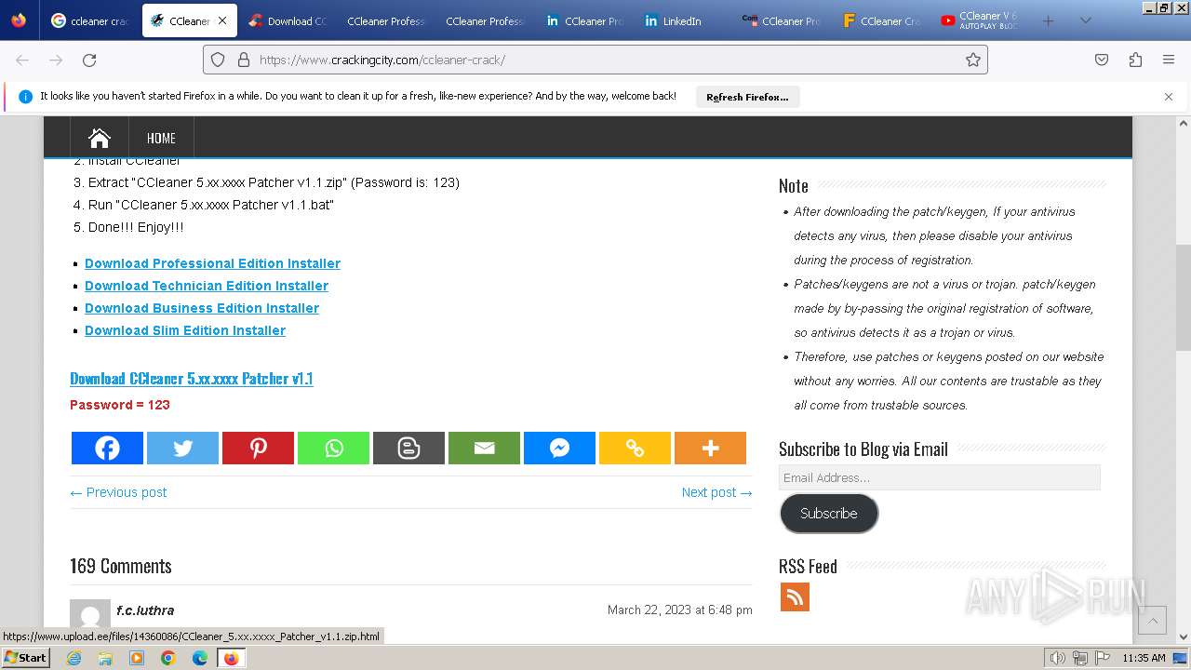The height and width of the screenshot is (670, 1191).
Task: Download Slim Edition Installer
Action: click(x=185, y=330)
